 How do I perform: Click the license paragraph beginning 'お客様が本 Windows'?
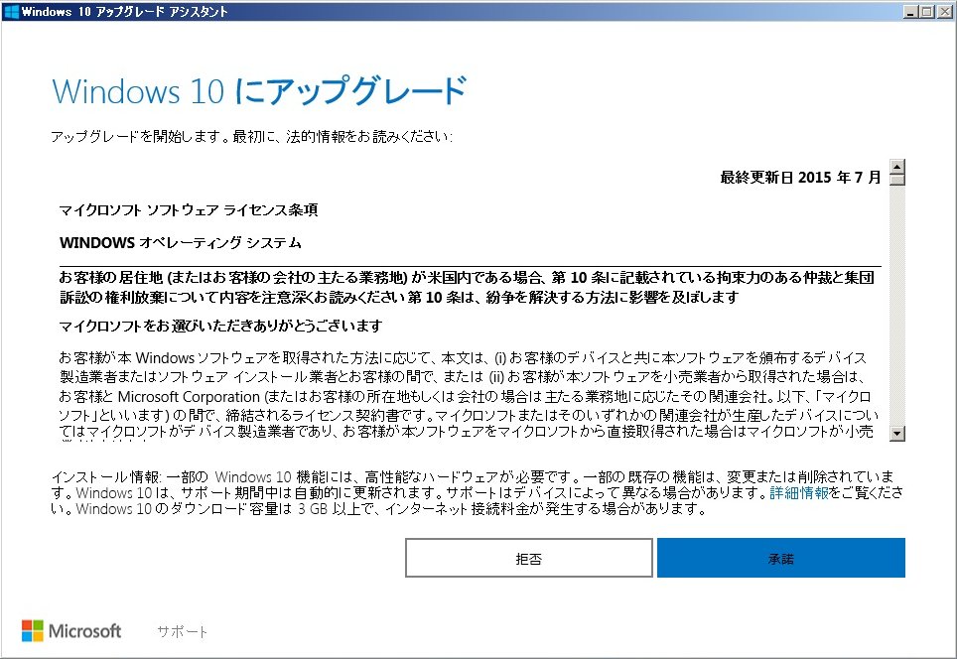point(469,394)
